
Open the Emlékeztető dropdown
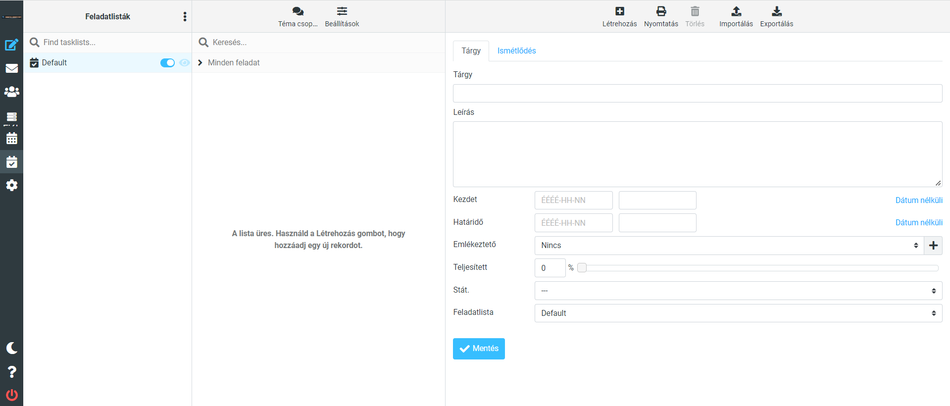729,246
